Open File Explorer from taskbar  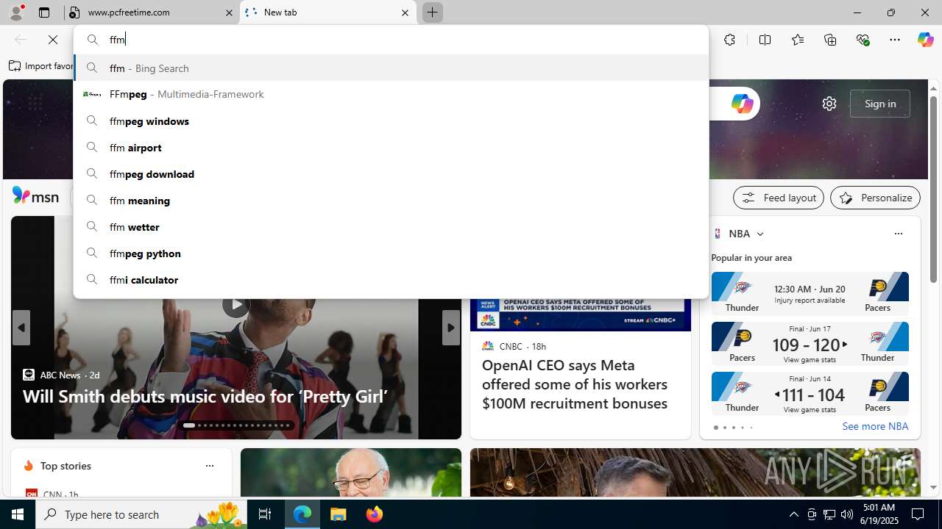click(x=339, y=514)
